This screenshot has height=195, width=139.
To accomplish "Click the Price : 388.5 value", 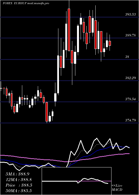I will [x=19, y=185].
